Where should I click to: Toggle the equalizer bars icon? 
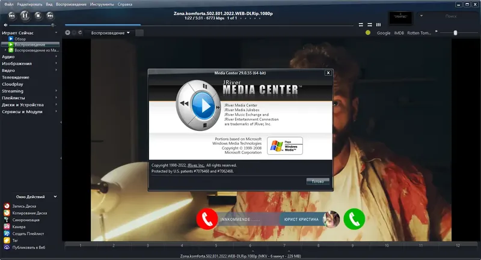click(379, 25)
